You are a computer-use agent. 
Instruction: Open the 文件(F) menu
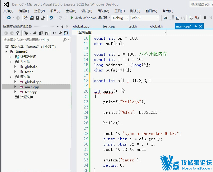[8, 11]
